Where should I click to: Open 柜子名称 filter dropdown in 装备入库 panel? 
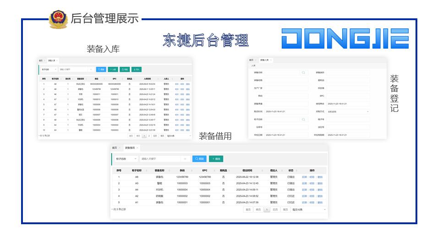(x=49, y=70)
